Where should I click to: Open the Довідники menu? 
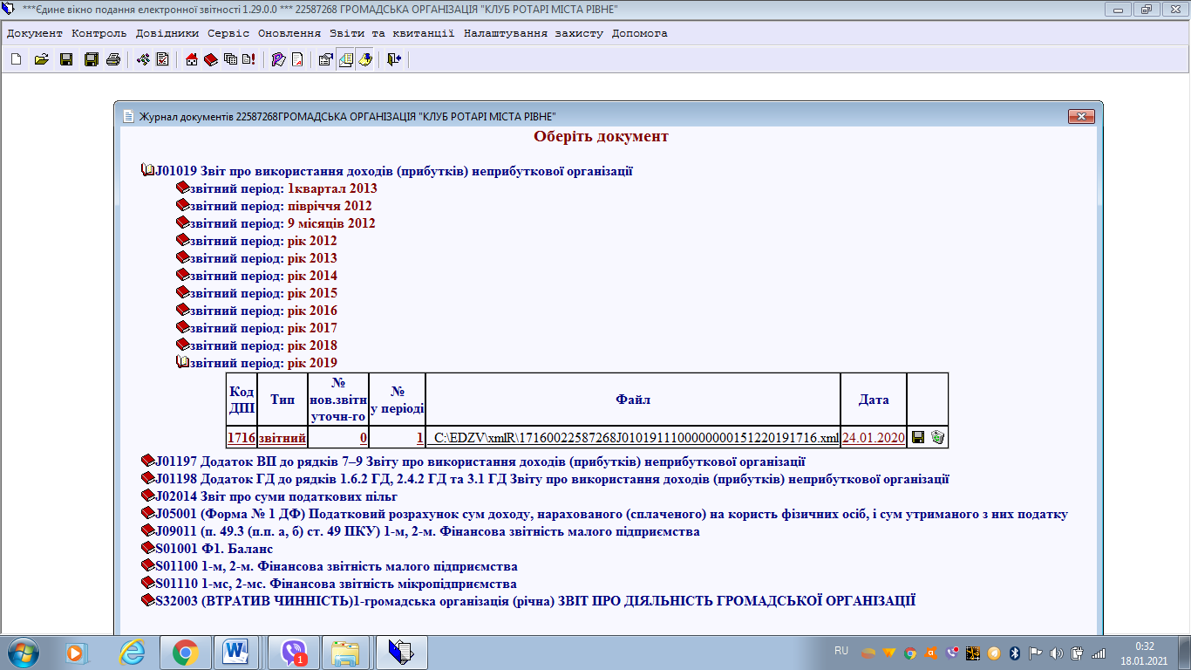click(167, 33)
